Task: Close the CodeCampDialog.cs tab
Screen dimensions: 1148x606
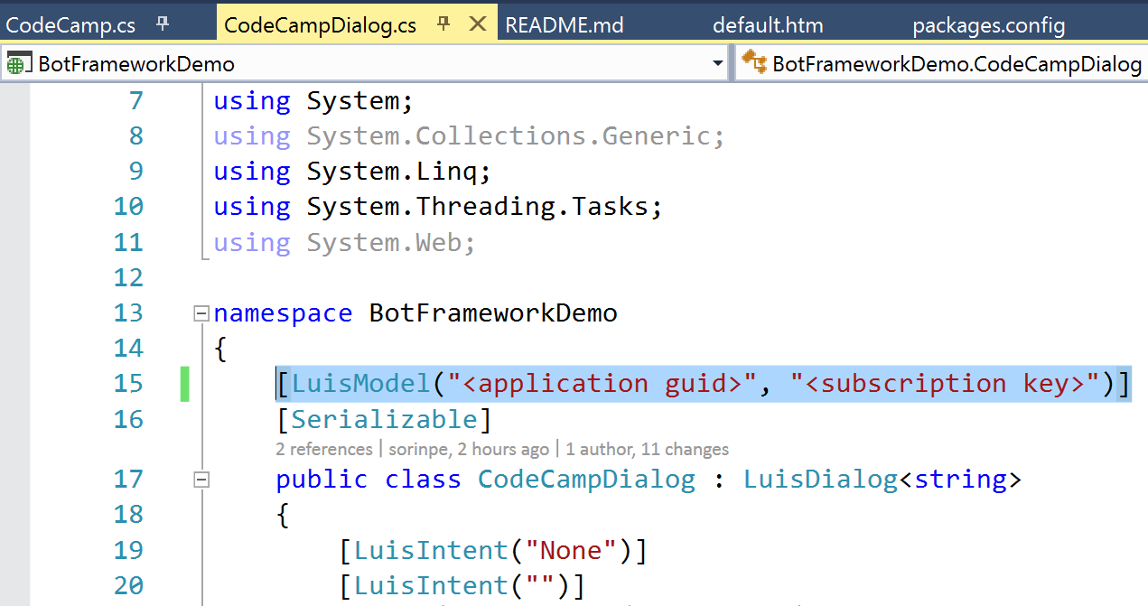Action: click(478, 23)
